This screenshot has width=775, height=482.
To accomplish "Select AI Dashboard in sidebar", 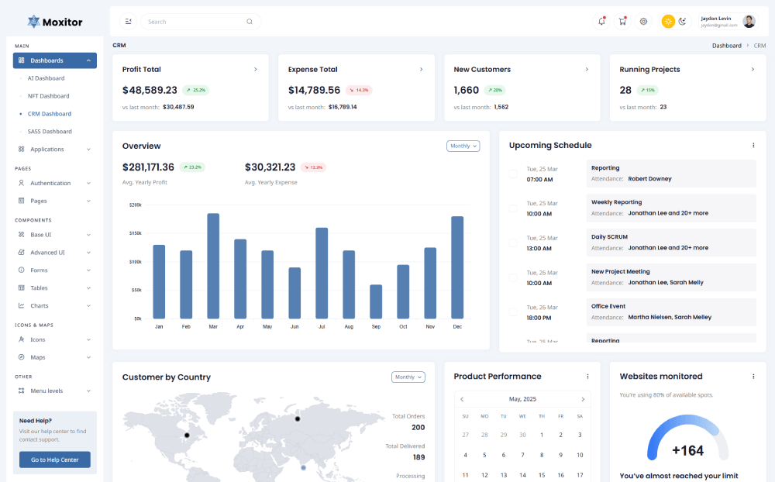I will pos(46,78).
